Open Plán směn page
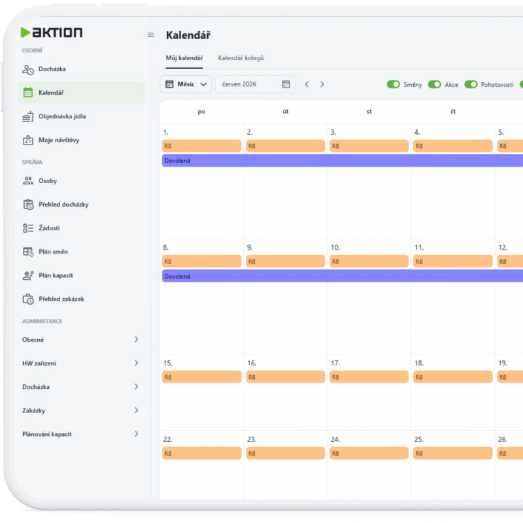The image size is (523, 523). 80,252
